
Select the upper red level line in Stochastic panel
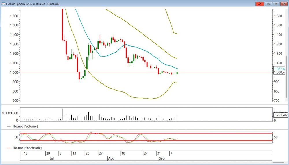(146, 133)
